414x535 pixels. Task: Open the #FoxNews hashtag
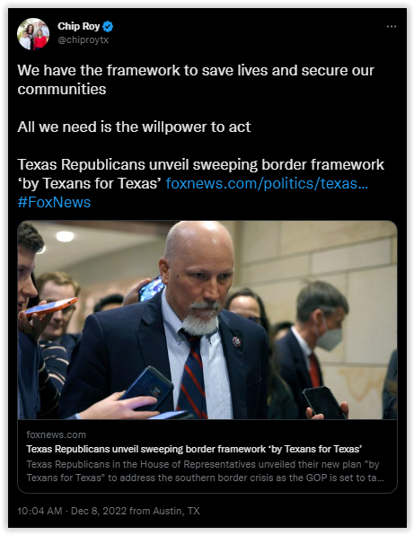tap(54, 202)
